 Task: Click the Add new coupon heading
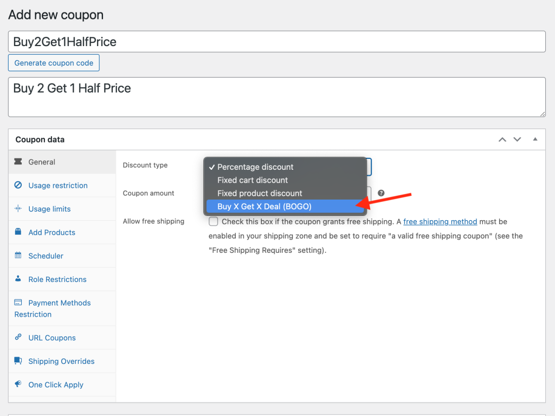pos(56,15)
